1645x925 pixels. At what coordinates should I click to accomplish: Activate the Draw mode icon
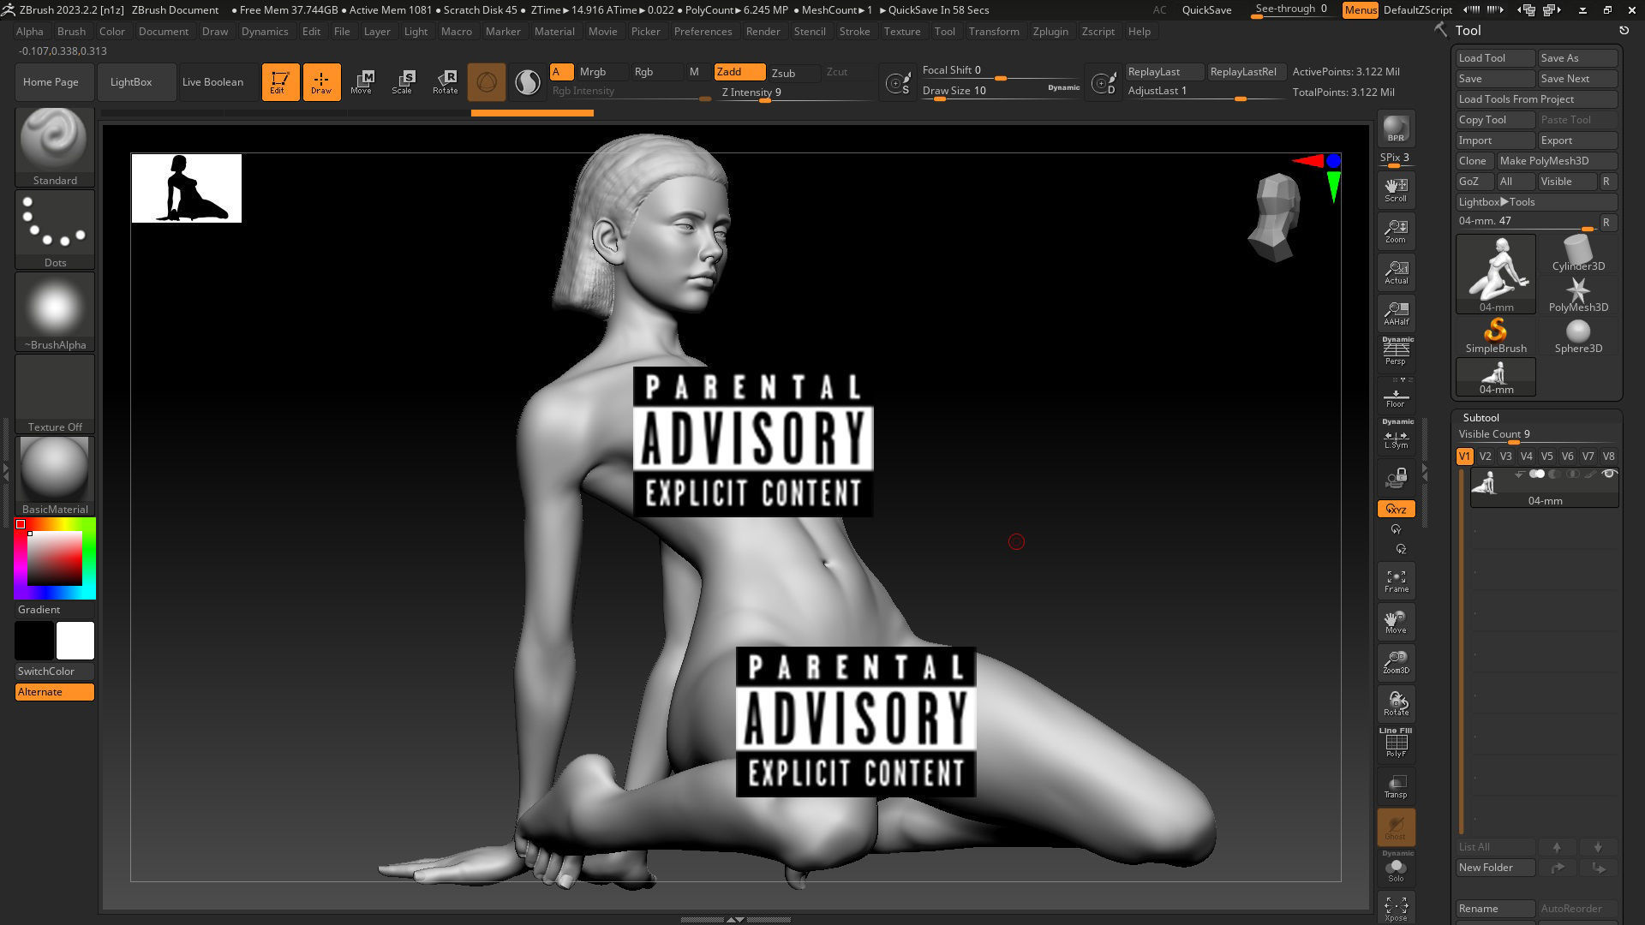[x=321, y=82]
